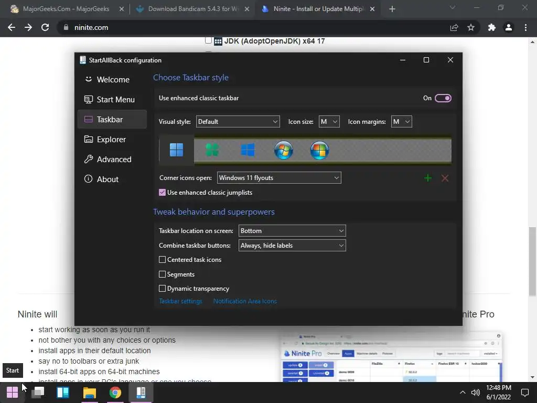This screenshot has height=403, width=537.
Task: Open the Chrome three-dot menu
Action: [x=525, y=27]
